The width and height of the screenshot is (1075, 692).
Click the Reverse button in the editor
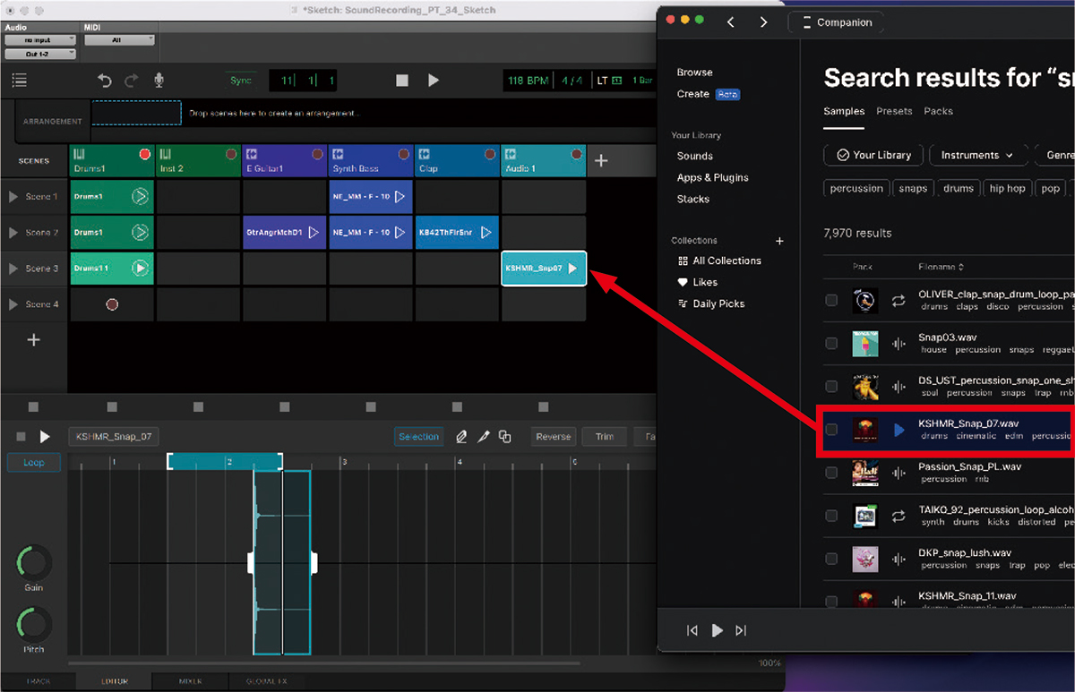(x=553, y=437)
